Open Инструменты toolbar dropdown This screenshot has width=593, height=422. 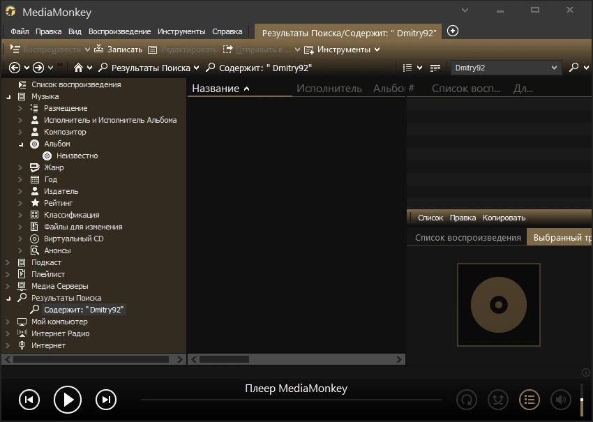pos(342,50)
